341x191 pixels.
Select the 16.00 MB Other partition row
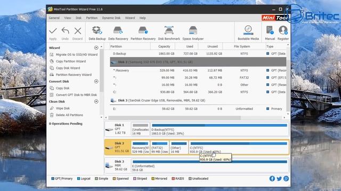click(198, 85)
